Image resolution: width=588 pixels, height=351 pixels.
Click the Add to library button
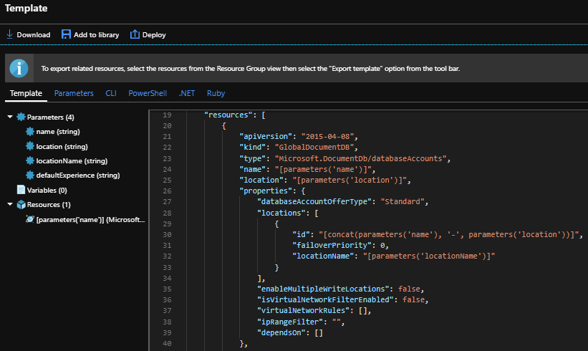point(92,34)
